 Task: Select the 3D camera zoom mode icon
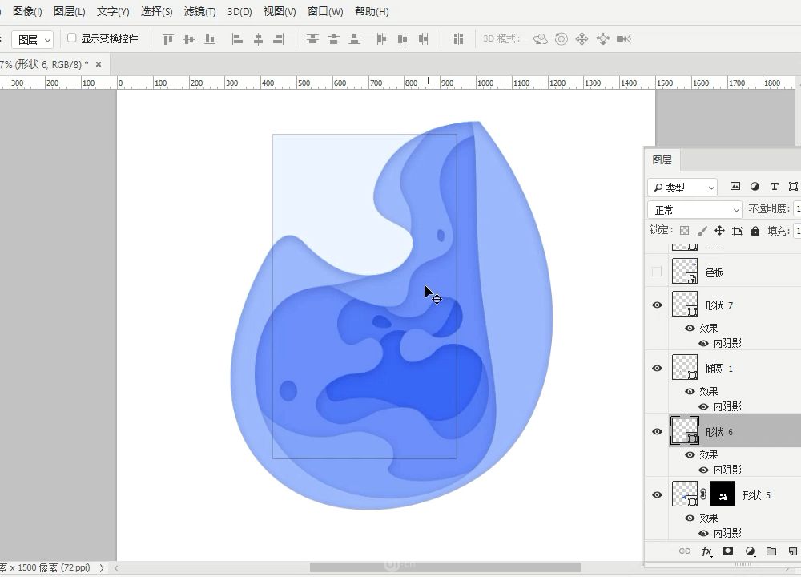click(x=624, y=39)
